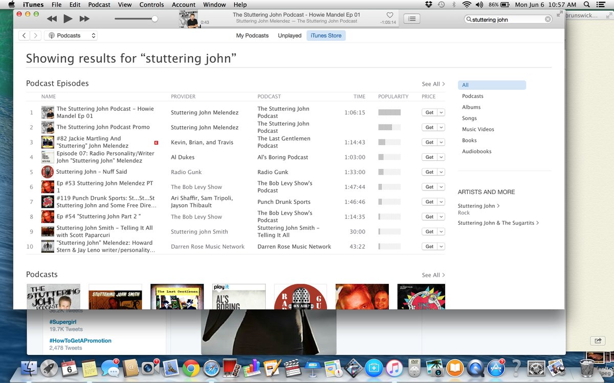Click the iTunes icon in the Dock
The height and width of the screenshot is (383, 614).
tap(394, 368)
